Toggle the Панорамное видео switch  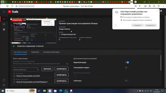pos(127,68)
